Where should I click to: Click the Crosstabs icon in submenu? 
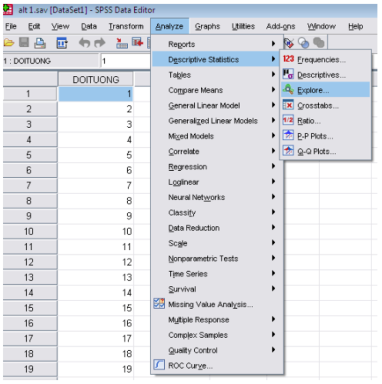coord(288,105)
